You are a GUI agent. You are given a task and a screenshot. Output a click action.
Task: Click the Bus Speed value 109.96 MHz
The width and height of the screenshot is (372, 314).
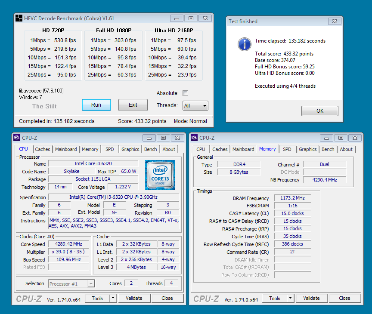tap(68, 259)
